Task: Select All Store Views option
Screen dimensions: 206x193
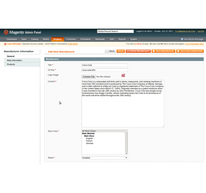Action: pyautogui.click(x=103, y=131)
